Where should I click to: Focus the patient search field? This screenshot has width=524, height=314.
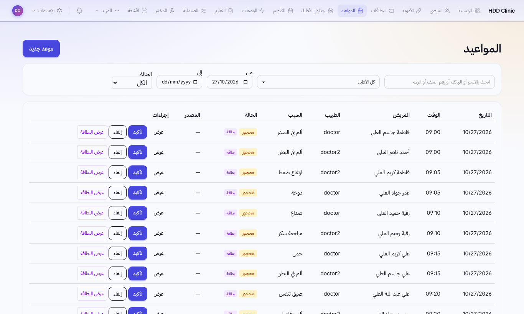tap(440, 82)
